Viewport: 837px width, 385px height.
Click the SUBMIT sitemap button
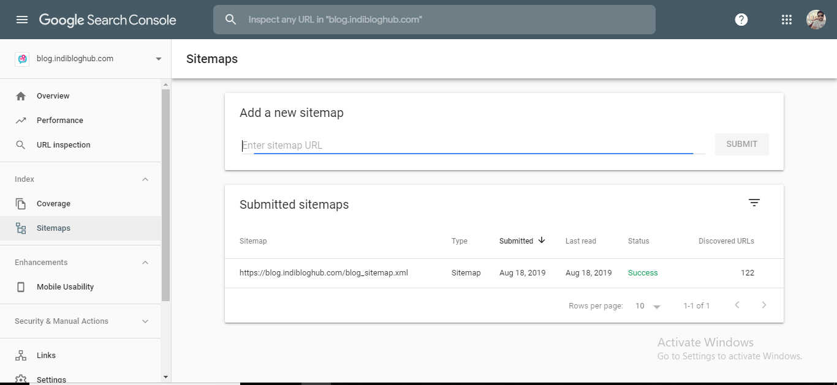(x=742, y=144)
